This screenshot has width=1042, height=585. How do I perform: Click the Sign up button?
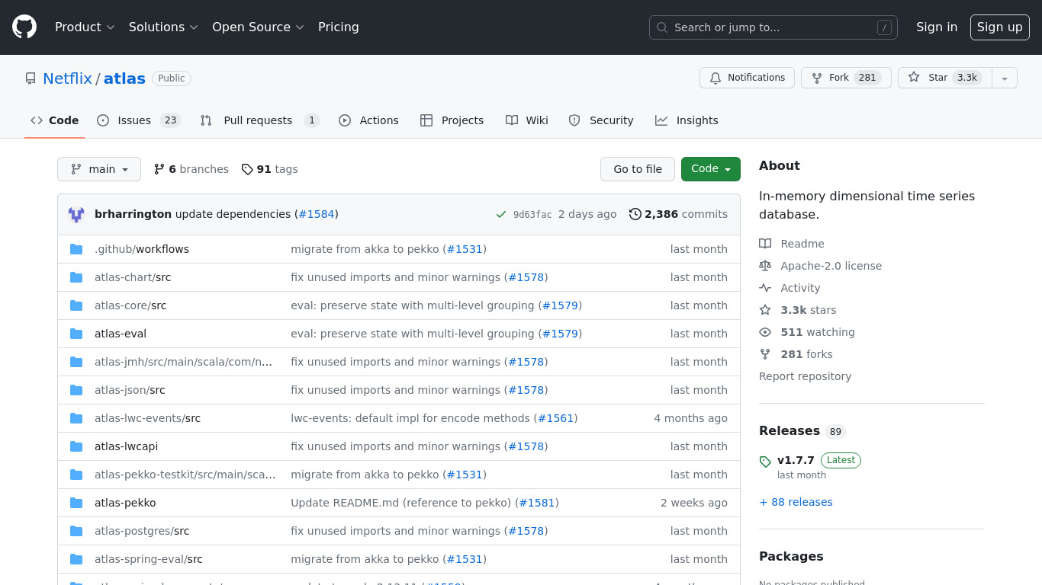pyautogui.click(x=1000, y=27)
